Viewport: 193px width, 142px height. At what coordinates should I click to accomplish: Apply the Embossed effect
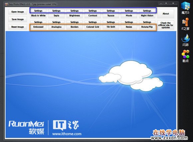(x=38, y=27)
